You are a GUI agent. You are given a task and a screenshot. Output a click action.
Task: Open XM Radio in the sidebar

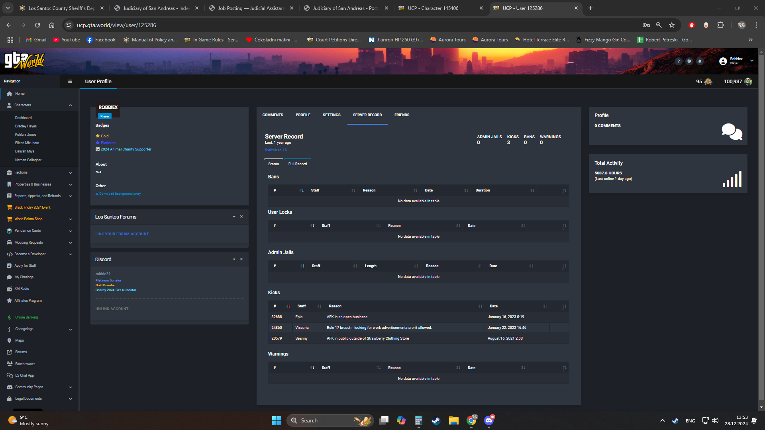pos(22,289)
